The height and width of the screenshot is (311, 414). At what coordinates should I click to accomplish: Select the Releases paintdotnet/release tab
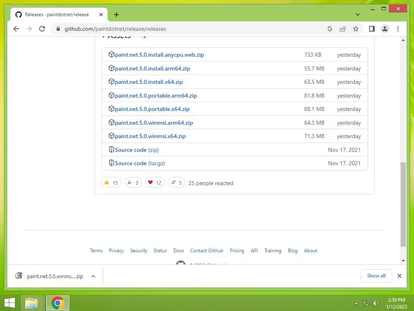click(x=59, y=15)
